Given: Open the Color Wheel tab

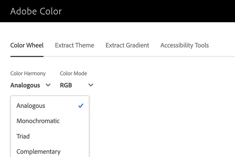Looking at the screenshot, I should point(27,45).
